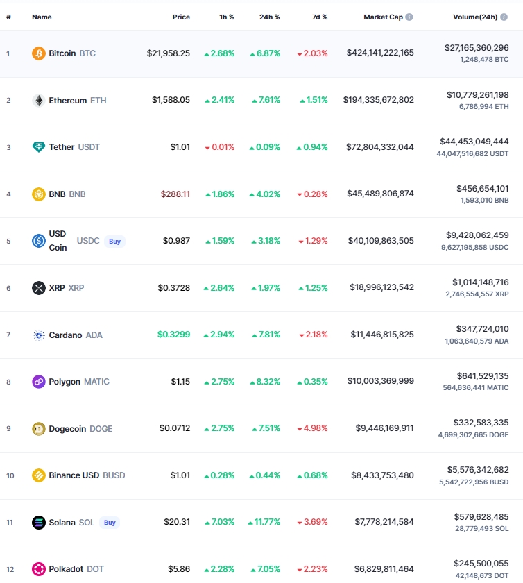Click the Polkadot pink logo icon

tap(39, 569)
